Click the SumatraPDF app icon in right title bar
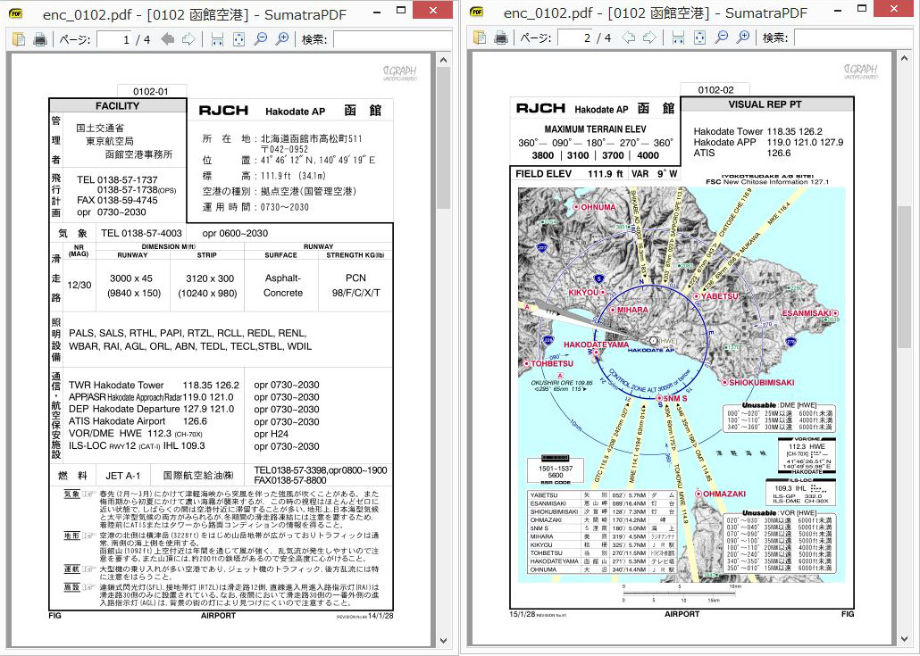 (x=476, y=12)
